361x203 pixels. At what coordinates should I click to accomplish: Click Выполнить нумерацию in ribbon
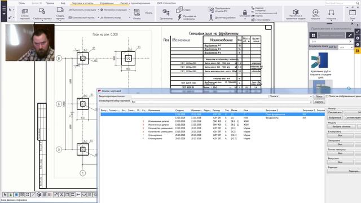83,10
